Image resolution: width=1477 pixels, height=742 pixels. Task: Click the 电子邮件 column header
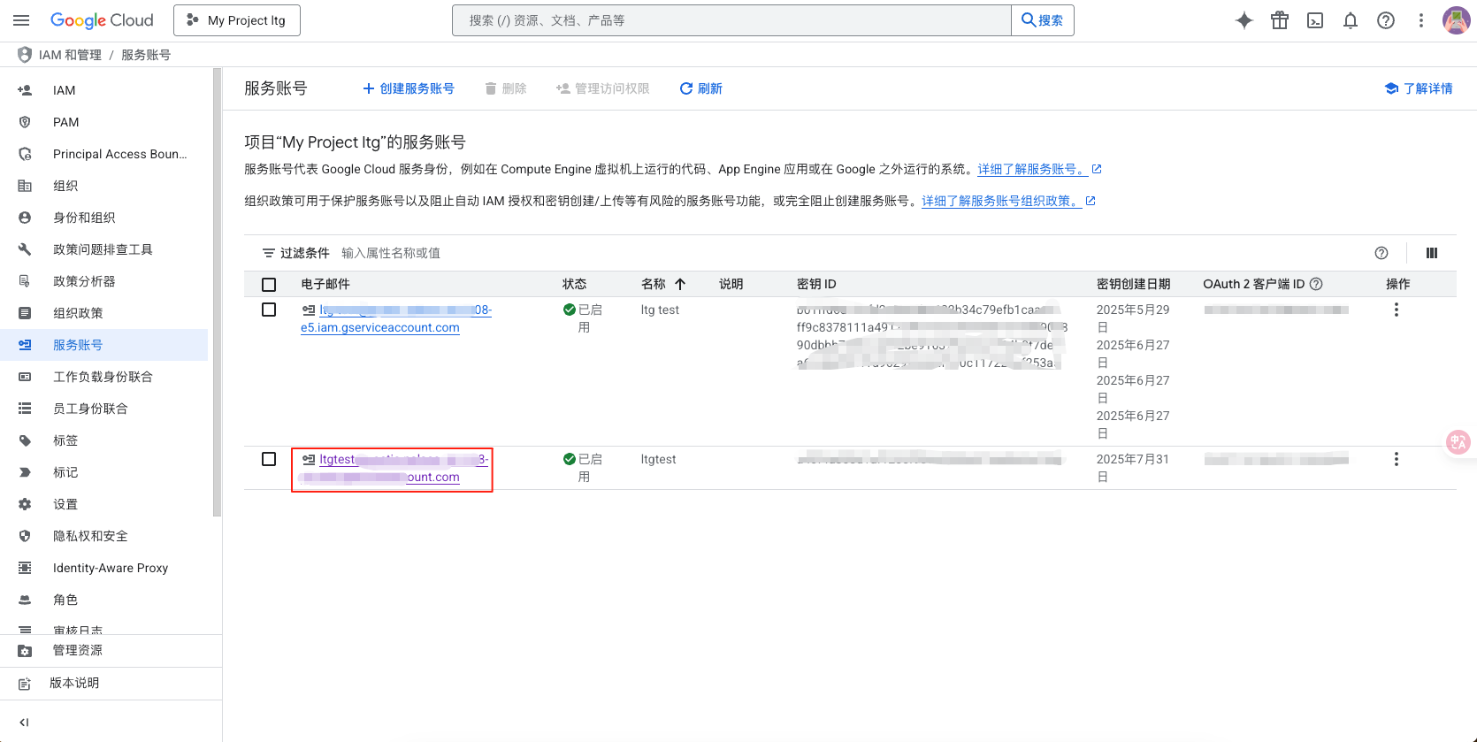point(325,284)
